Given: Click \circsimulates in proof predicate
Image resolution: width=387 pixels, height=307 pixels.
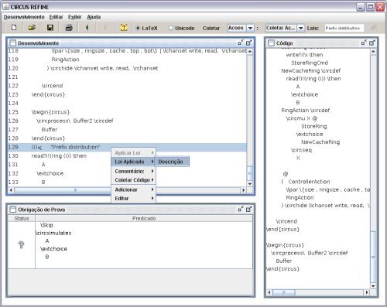Looking at the screenshot, I should click(53, 233).
